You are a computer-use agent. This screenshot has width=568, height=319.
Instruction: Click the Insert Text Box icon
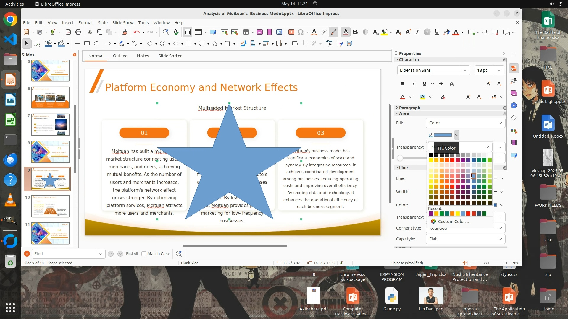(291, 32)
